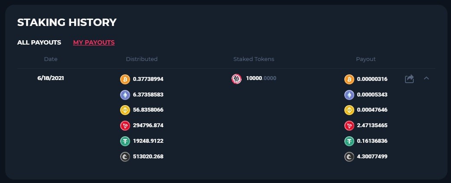Click the Ethereum icon in Distributed column
Viewport: 451px width, 183px height.
click(125, 95)
